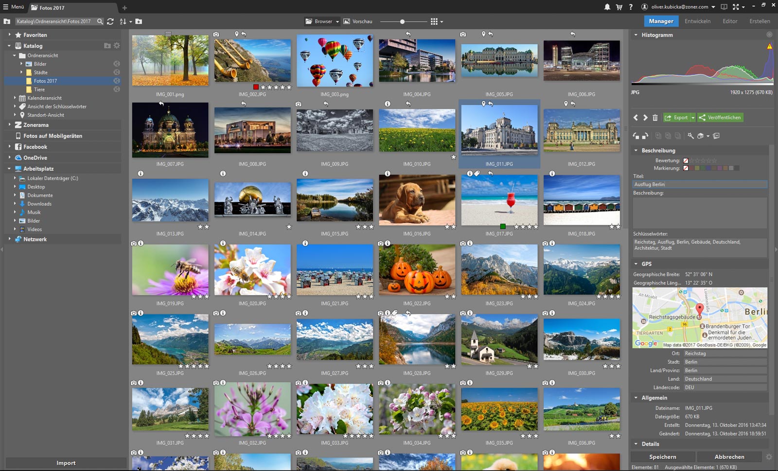The height and width of the screenshot is (471, 778).
Task: Switch to the Editor tab
Action: 730,21
